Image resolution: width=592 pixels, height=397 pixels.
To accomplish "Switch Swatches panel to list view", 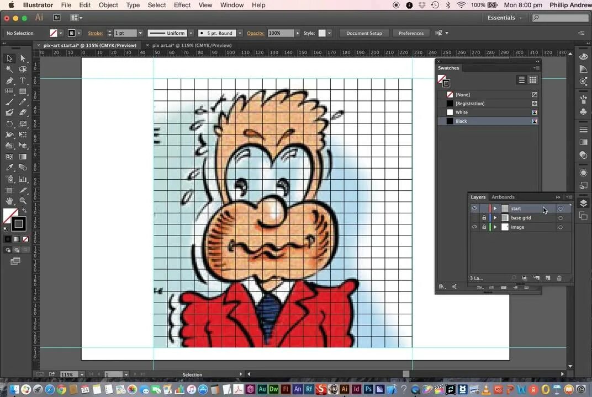I will (521, 80).
